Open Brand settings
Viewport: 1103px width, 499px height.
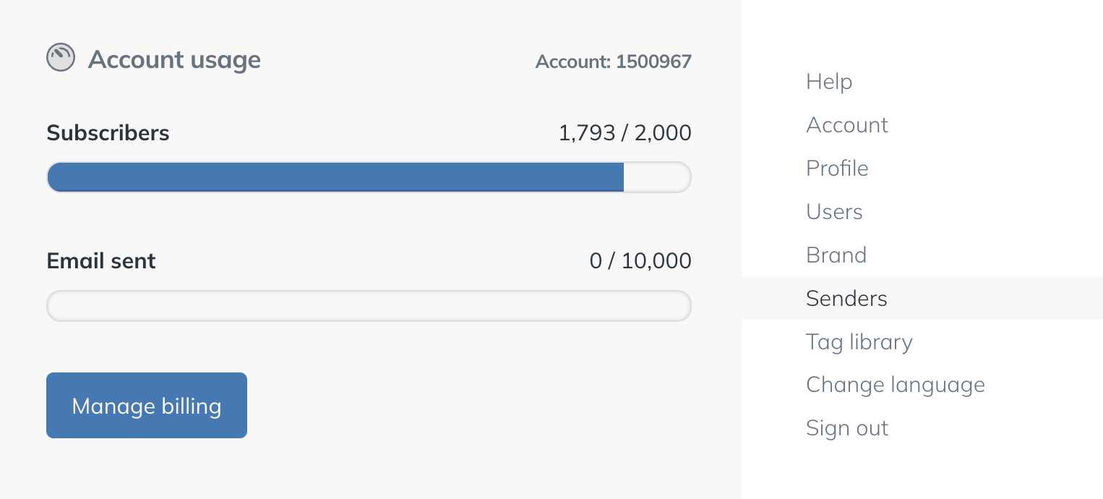pyautogui.click(x=836, y=255)
